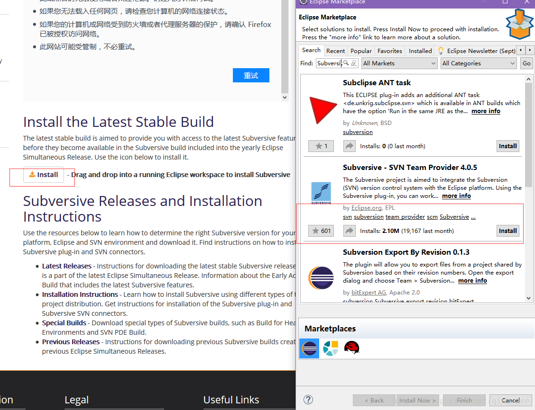The image size is (535, 410).
Task: Click the search magnifier icon in Find field
Action: (346, 63)
